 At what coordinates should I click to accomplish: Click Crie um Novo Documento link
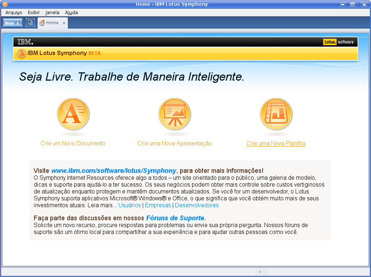73,143
